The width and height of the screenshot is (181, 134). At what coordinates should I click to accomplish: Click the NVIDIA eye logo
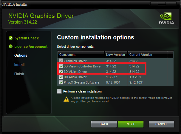pyautogui.click(x=166, y=16)
